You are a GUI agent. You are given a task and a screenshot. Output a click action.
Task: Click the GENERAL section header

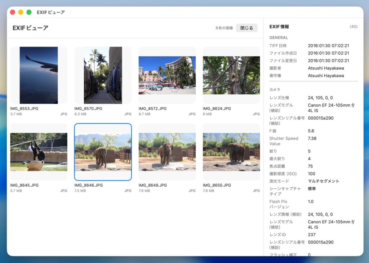(279, 37)
